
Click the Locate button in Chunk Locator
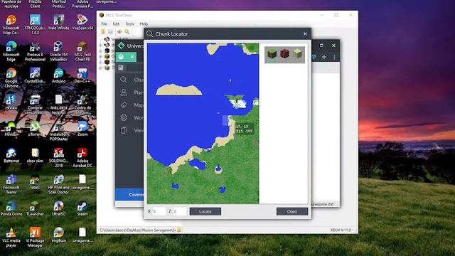click(205, 212)
